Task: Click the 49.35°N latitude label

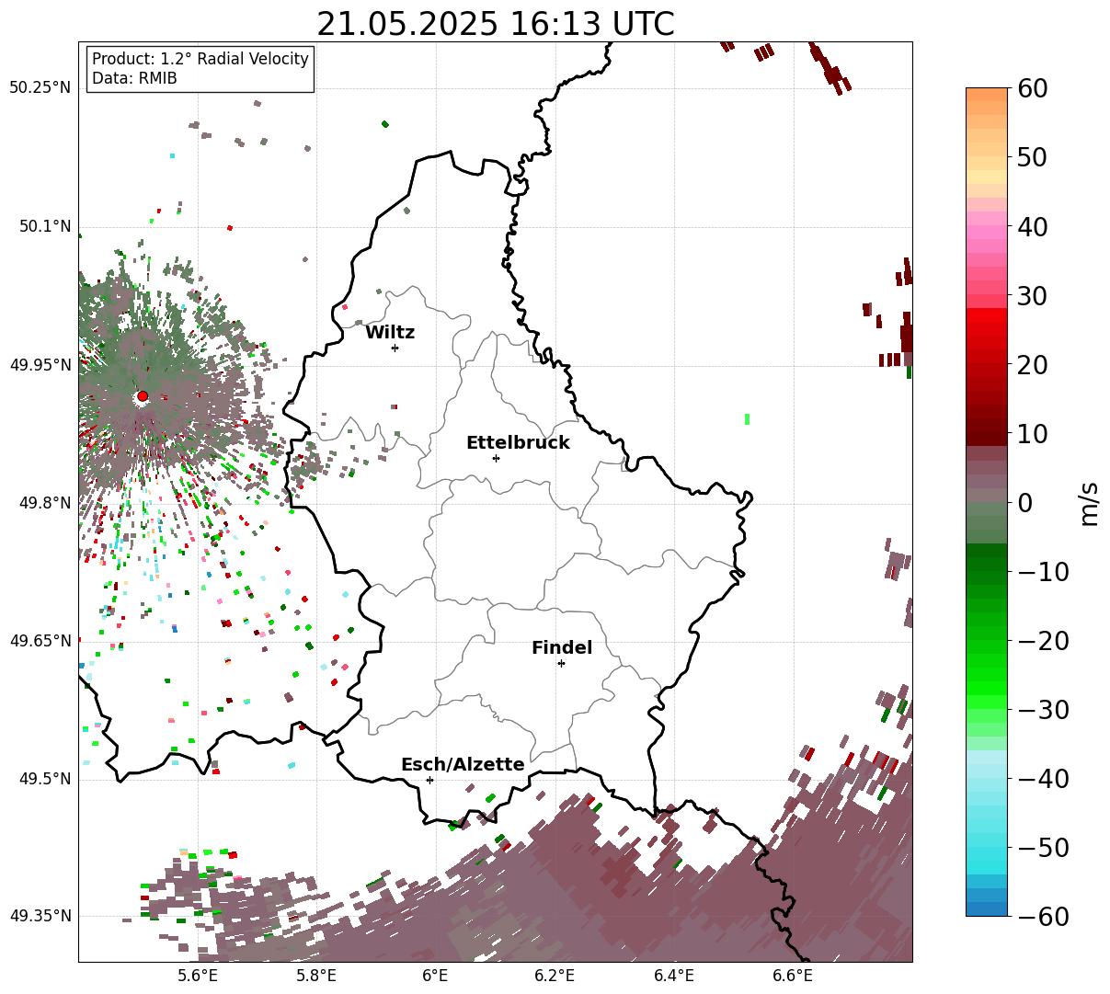Action: [40, 916]
